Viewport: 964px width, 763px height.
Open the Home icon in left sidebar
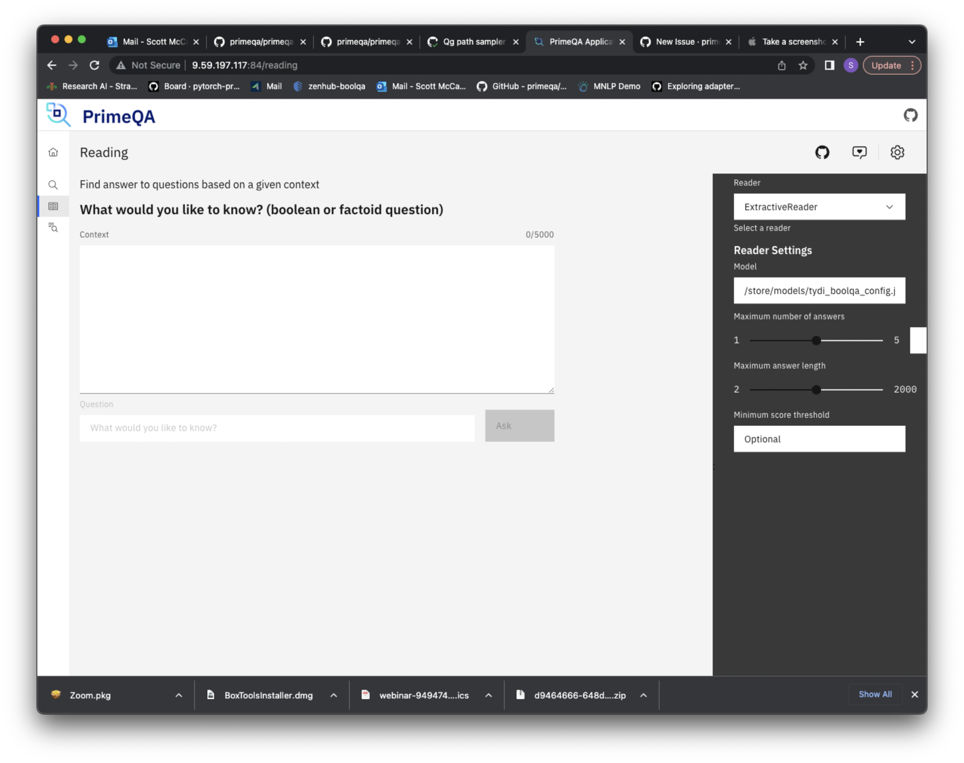[53, 152]
